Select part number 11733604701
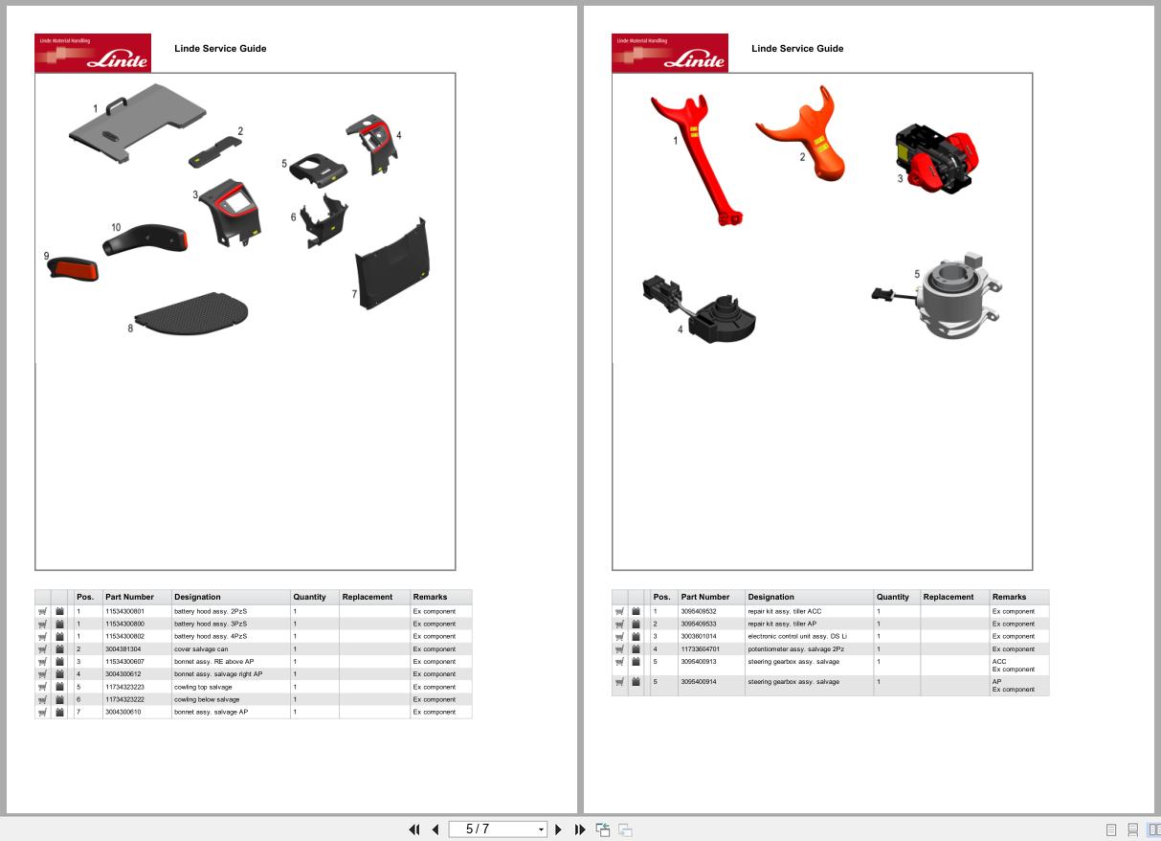 701,648
